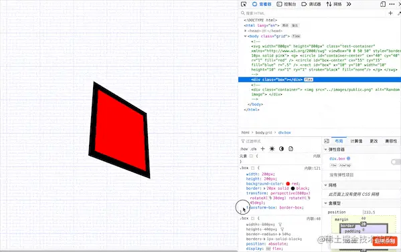
Task: Toggle print media simulation page icon
Action: [291, 148]
